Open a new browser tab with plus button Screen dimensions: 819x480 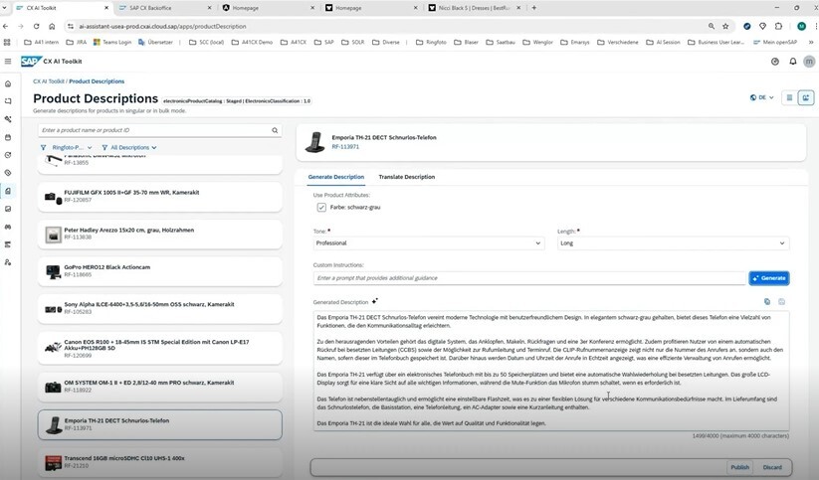[533, 8]
